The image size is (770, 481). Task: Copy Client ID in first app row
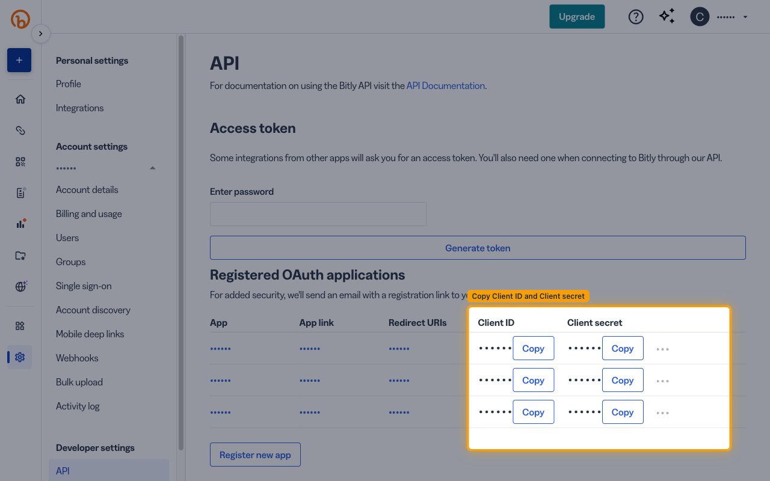533,348
